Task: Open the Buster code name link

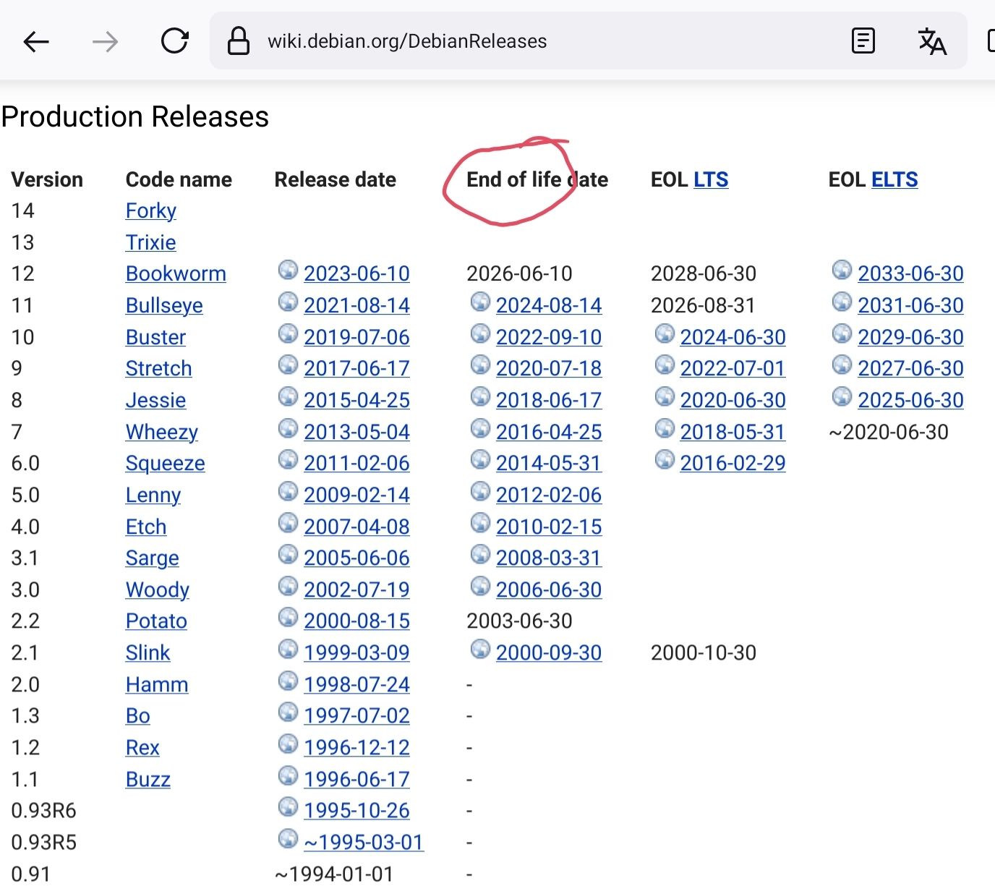Action: coord(155,337)
